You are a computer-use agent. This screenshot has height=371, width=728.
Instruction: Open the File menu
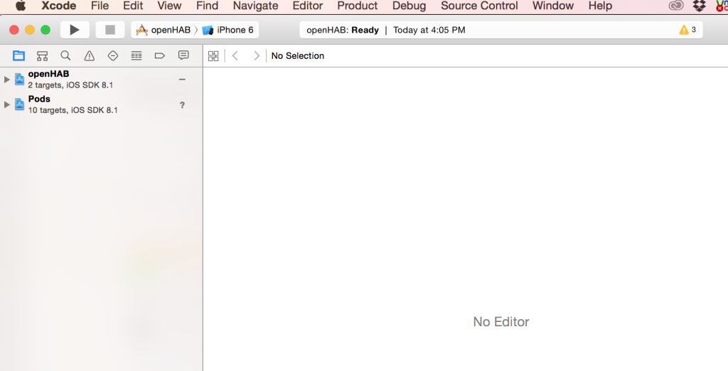tap(100, 6)
